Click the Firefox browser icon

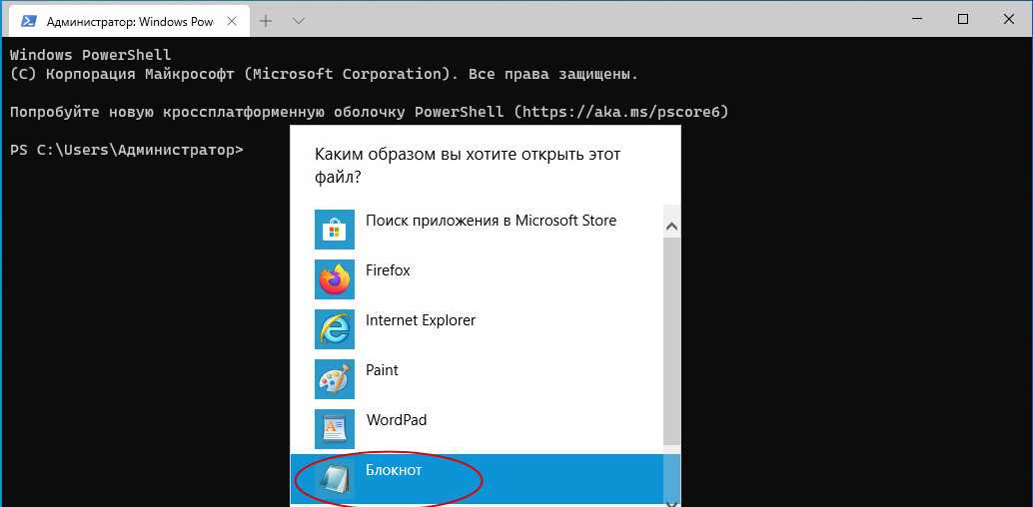(335, 279)
